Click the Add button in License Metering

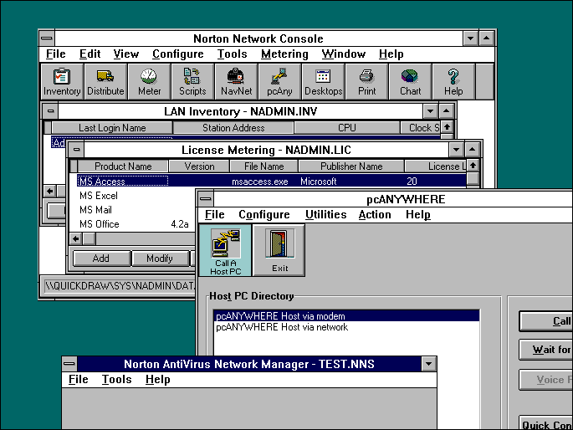click(101, 259)
